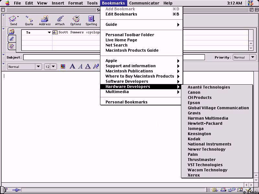The width and height of the screenshot is (259, 194).
Task: Open the Mailbox icon in component bar
Action: (223, 190)
